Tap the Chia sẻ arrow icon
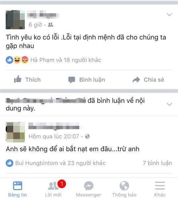Screen dimensions: 178x198 136,80
